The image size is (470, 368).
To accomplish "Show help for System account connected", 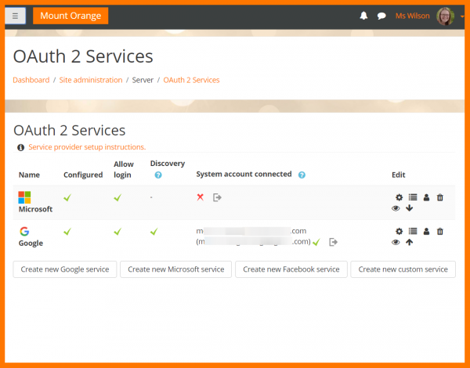I will (302, 175).
